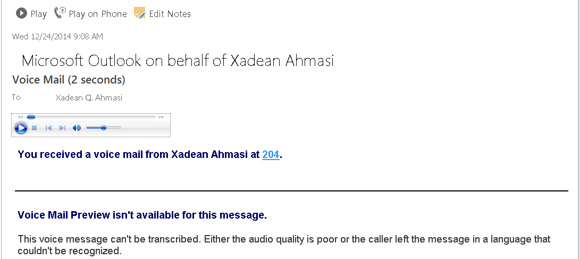Screen dimensions: 580x259
Task: Skip to next track in the player
Action: [63, 128]
